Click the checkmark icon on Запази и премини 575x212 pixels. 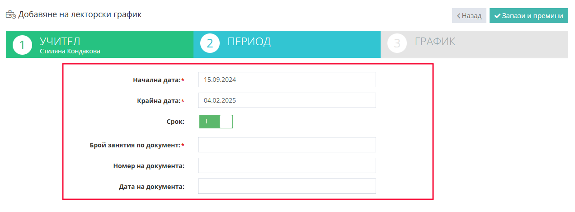pyautogui.click(x=497, y=16)
